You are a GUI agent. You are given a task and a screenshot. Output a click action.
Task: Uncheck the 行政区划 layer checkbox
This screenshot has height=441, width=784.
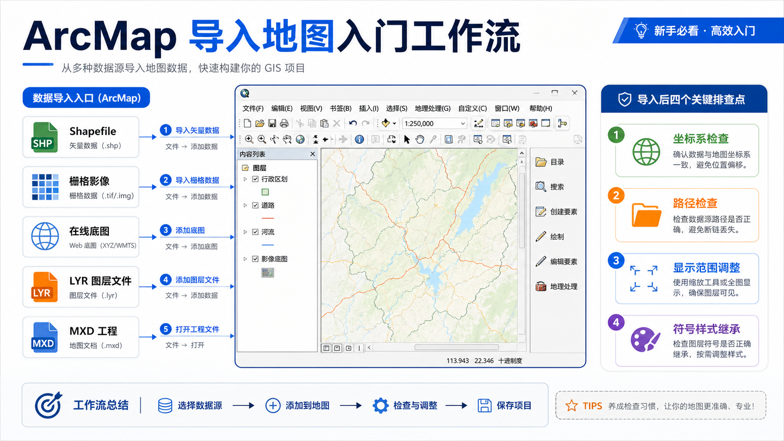[x=256, y=179]
